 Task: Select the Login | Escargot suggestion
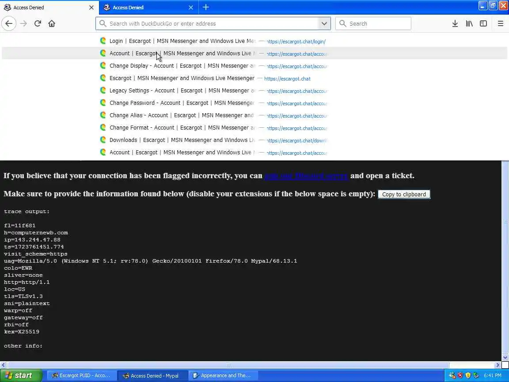[254, 41]
